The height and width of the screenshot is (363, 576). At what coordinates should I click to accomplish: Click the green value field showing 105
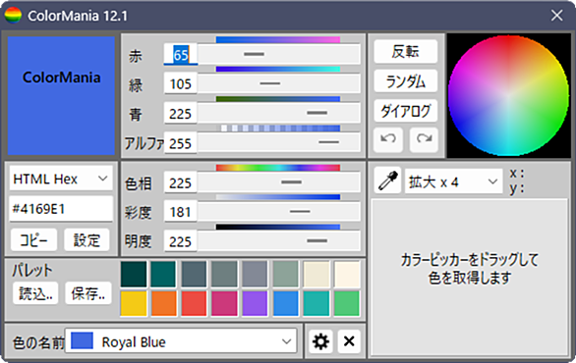pyautogui.click(x=180, y=84)
